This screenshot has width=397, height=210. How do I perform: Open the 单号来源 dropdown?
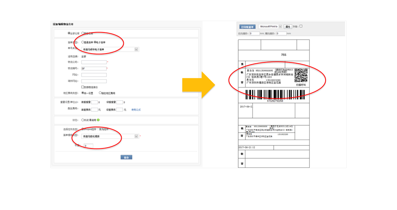click(136, 49)
